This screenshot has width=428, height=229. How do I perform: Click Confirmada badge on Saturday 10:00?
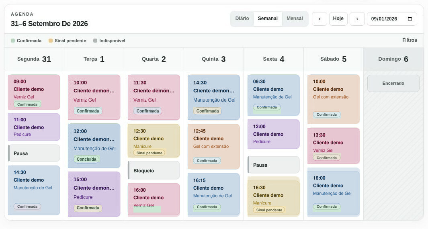click(x=327, y=115)
